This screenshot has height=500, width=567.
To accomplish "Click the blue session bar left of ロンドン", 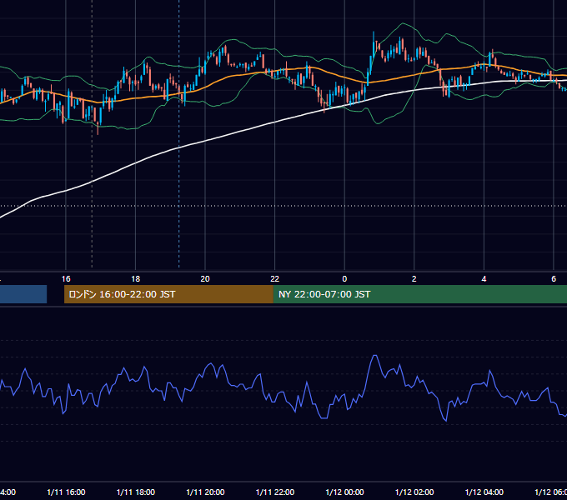I will point(23,294).
